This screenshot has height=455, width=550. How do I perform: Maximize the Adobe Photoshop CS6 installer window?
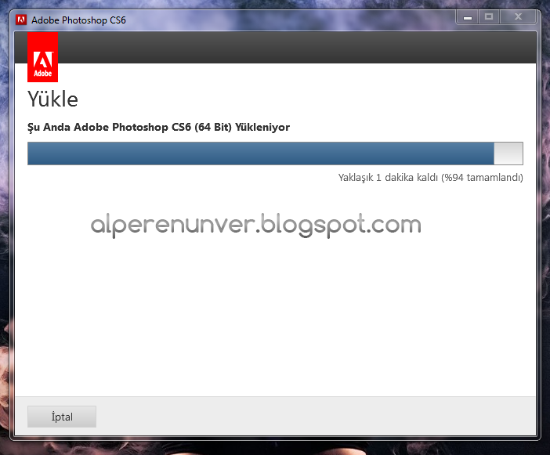coord(489,16)
